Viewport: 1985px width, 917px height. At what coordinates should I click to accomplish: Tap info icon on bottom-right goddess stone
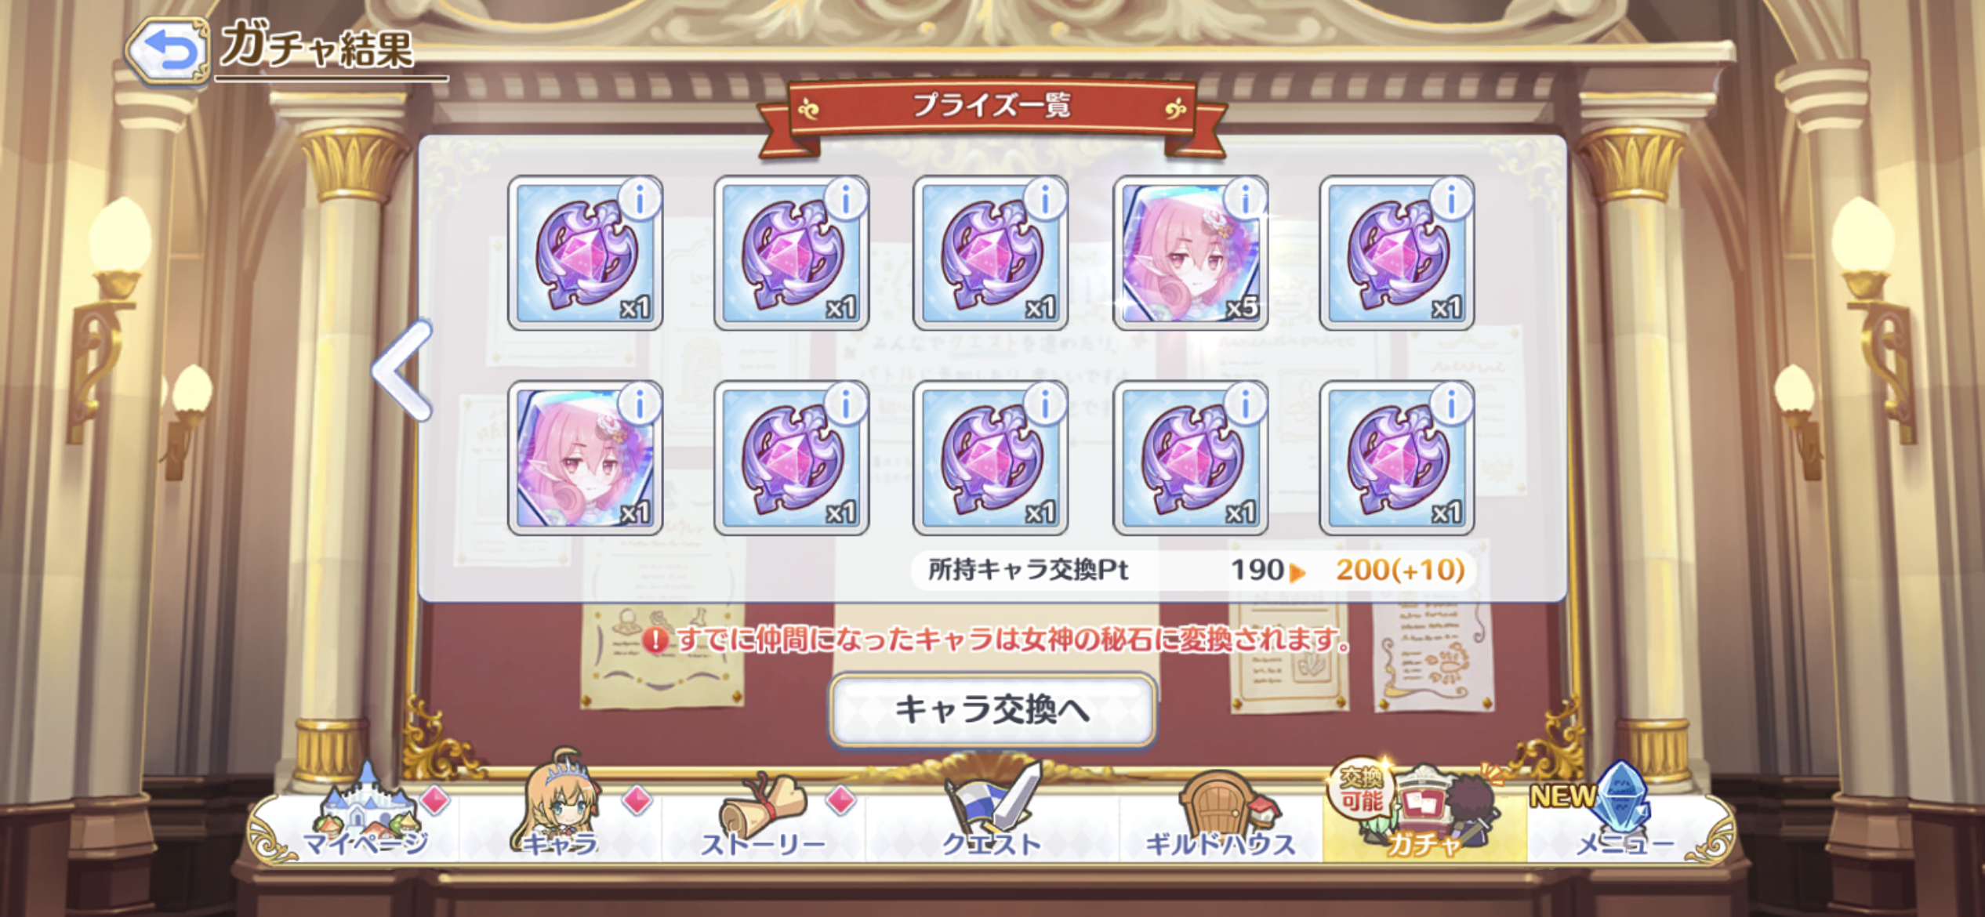tap(1451, 405)
